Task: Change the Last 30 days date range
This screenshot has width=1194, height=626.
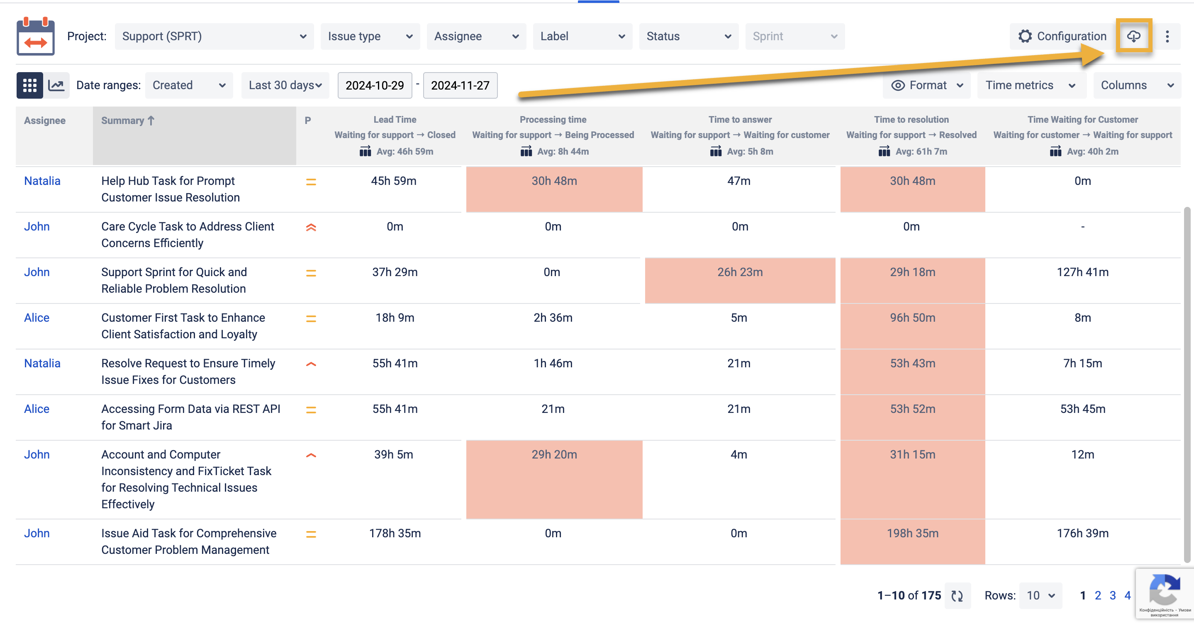Action: pyautogui.click(x=284, y=85)
